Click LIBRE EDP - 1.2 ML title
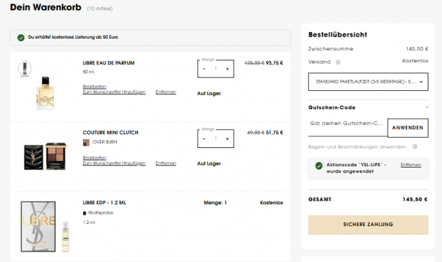 pos(104,203)
